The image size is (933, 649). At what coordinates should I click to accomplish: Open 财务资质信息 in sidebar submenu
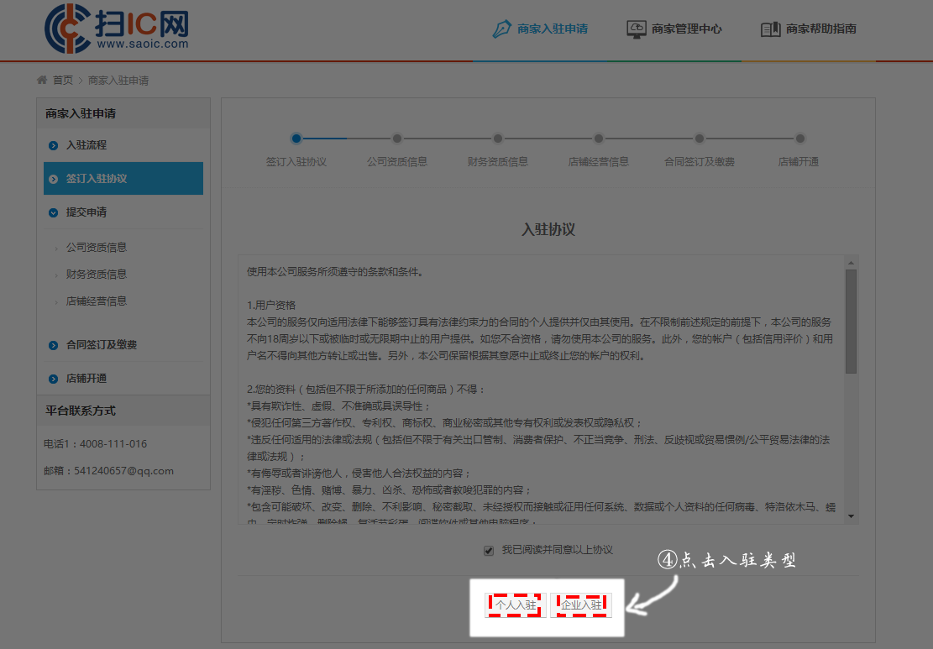(97, 275)
